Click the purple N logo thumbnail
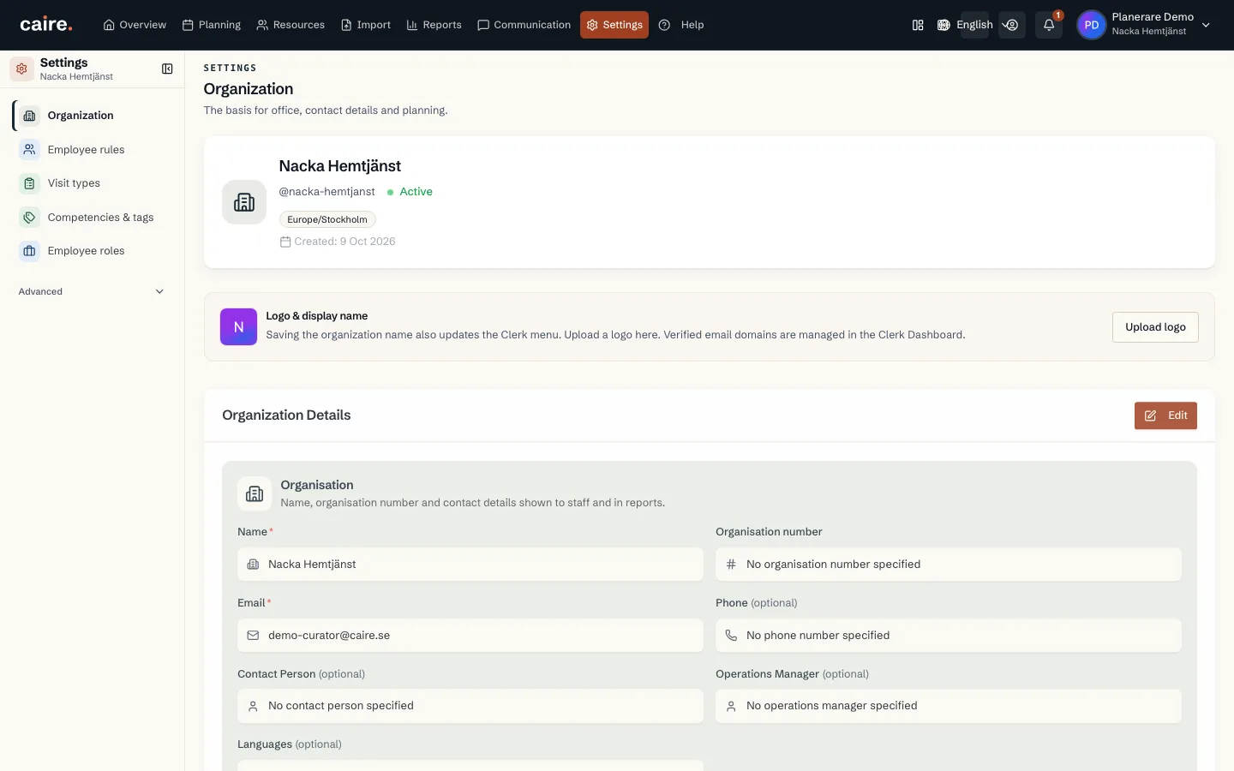 click(x=238, y=326)
